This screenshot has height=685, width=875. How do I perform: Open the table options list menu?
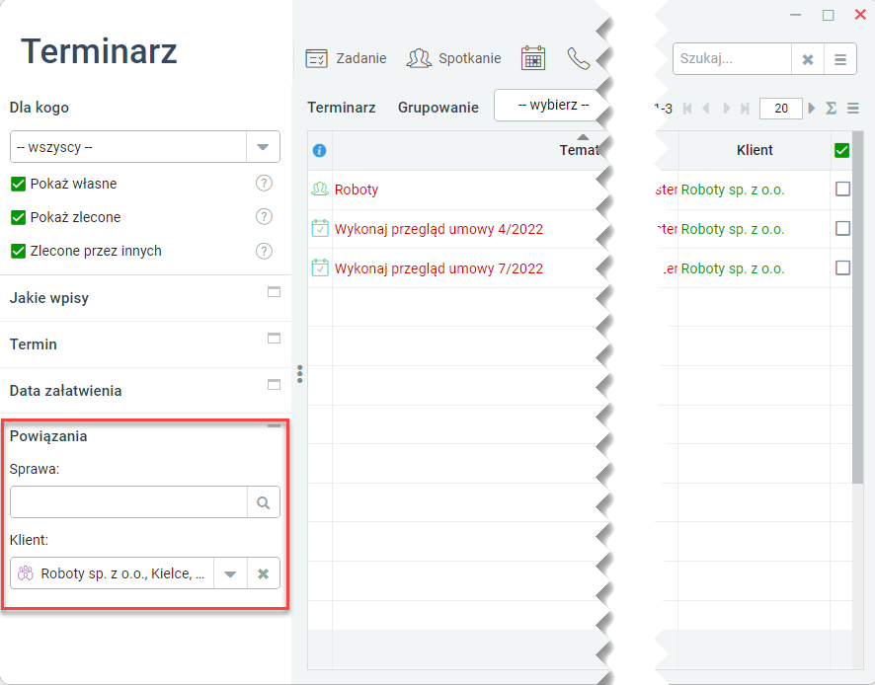coord(852,109)
